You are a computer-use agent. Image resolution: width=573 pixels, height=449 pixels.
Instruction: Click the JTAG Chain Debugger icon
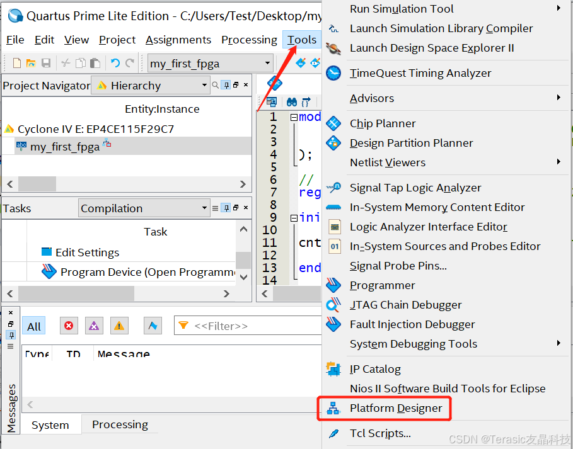click(333, 305)
